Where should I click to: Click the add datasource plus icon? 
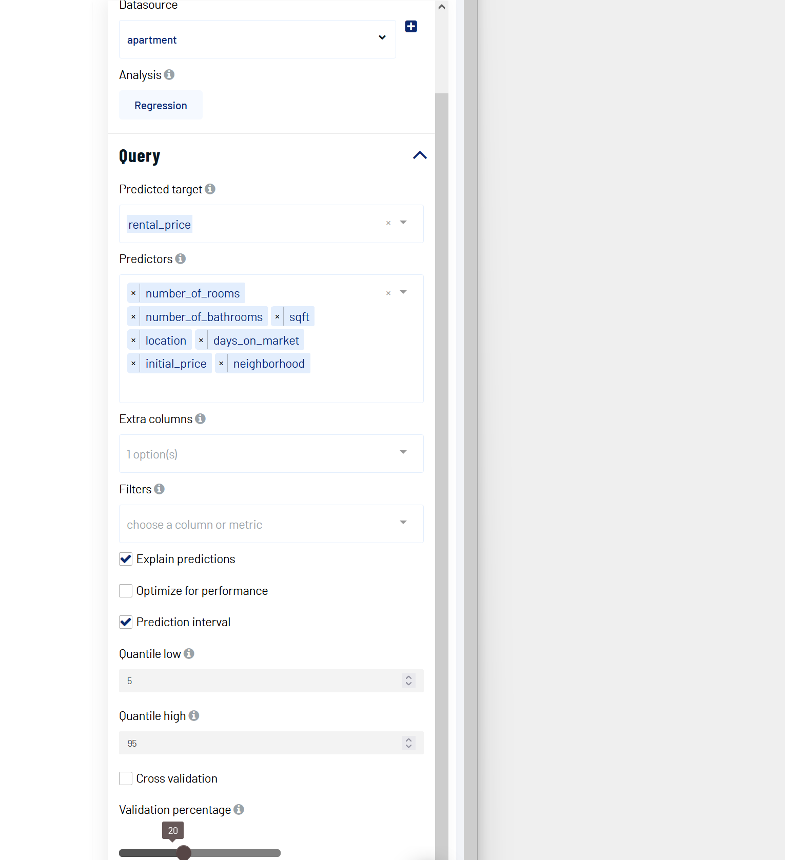point(411,26)
